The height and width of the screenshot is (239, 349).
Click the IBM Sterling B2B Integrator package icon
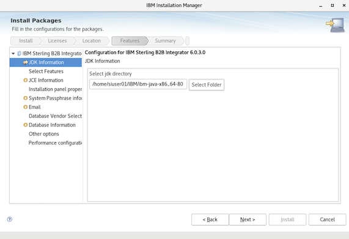19,53
